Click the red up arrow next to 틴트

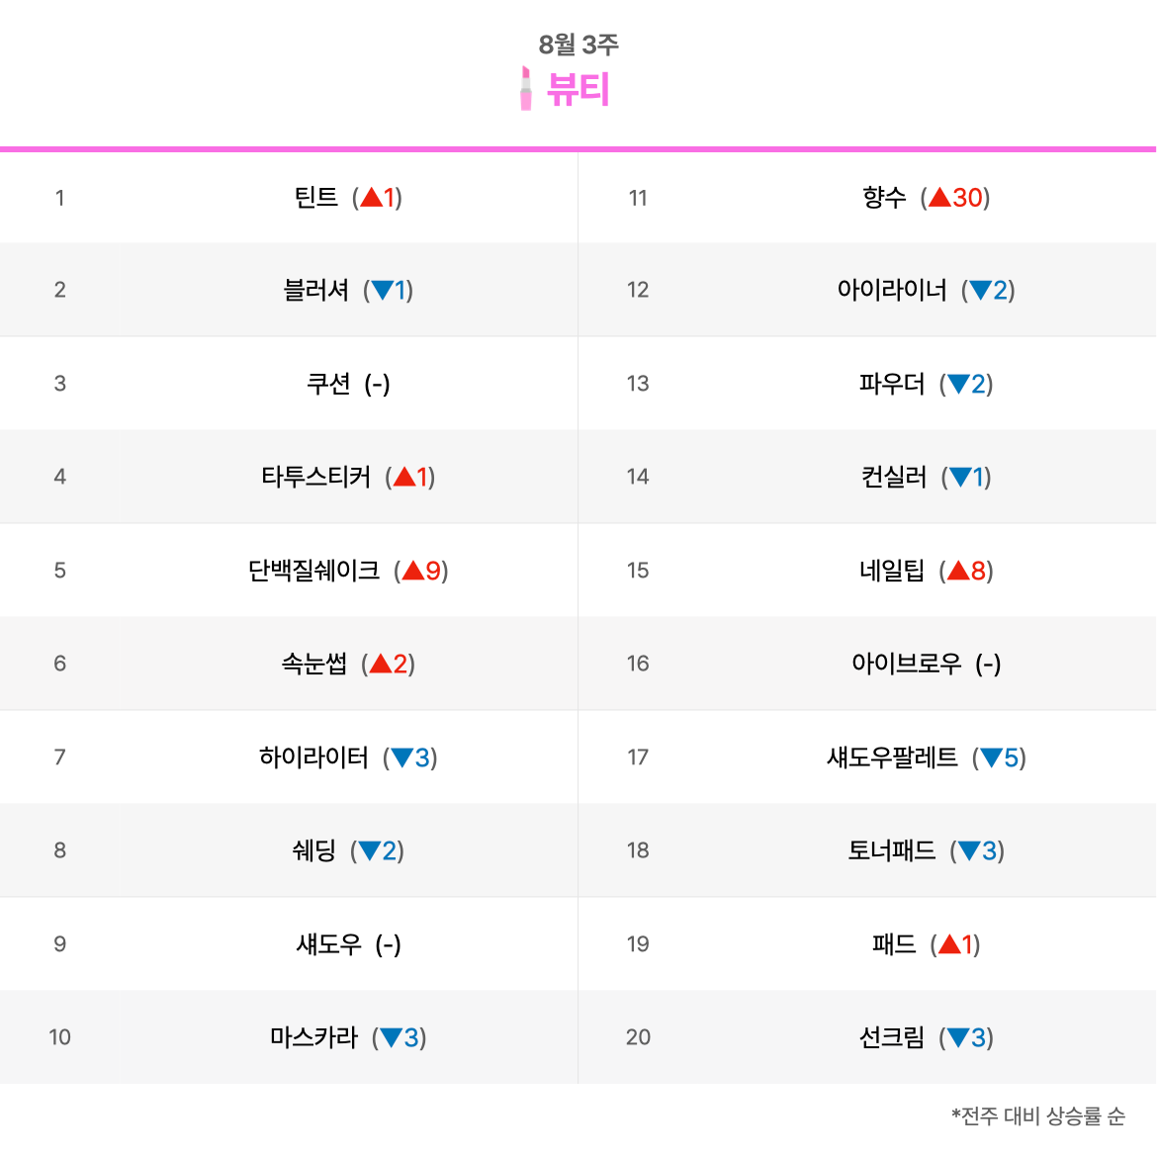tap(372, 198)
